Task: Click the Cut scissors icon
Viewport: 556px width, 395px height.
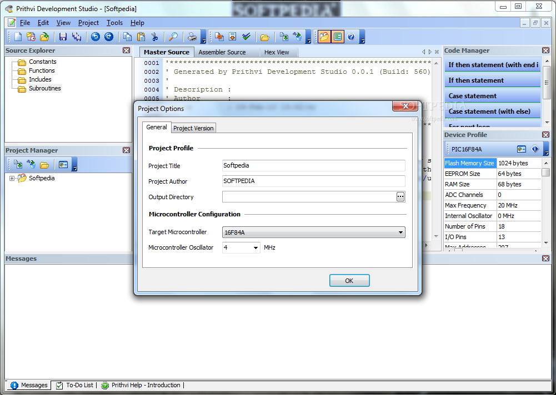Action: click(154, 37)
